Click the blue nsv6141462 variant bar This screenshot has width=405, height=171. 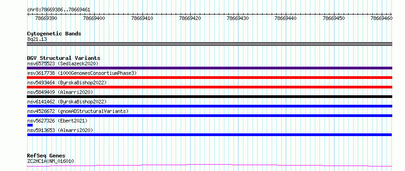coord(209,106)
